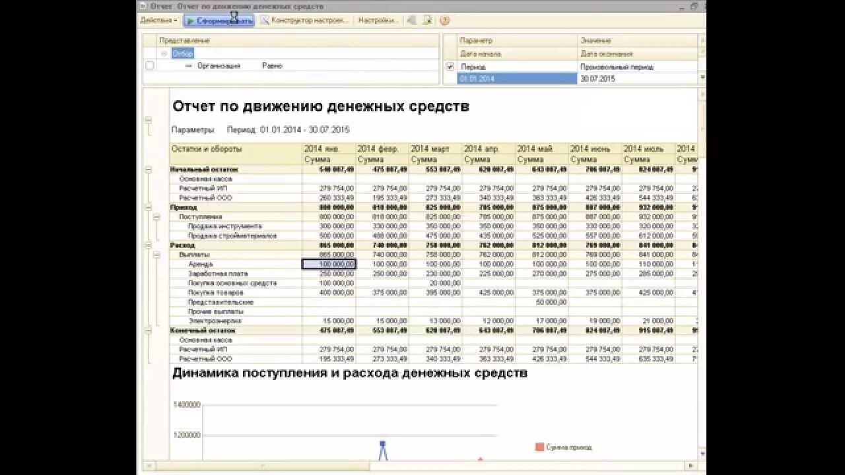Select the Покупка основных средств row
The image size is (845, 475).
(232, 283)
